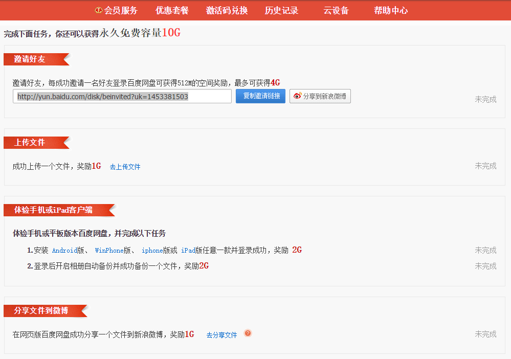This screenshot has width=511, height=359.
Task: Open the 历史记录 page
Action: tap(281, 11)
